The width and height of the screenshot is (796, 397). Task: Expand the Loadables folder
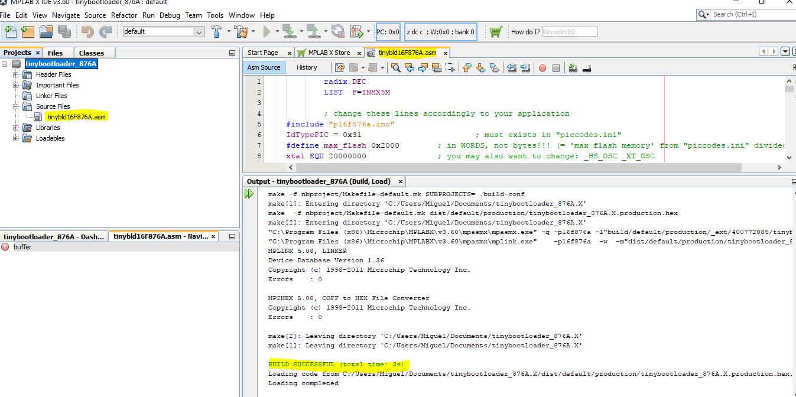16,138
